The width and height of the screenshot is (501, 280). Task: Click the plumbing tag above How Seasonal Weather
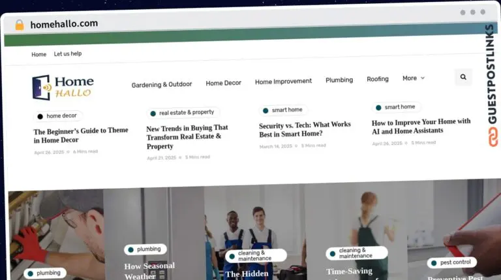pyautogui.click(x=145, y=249)
